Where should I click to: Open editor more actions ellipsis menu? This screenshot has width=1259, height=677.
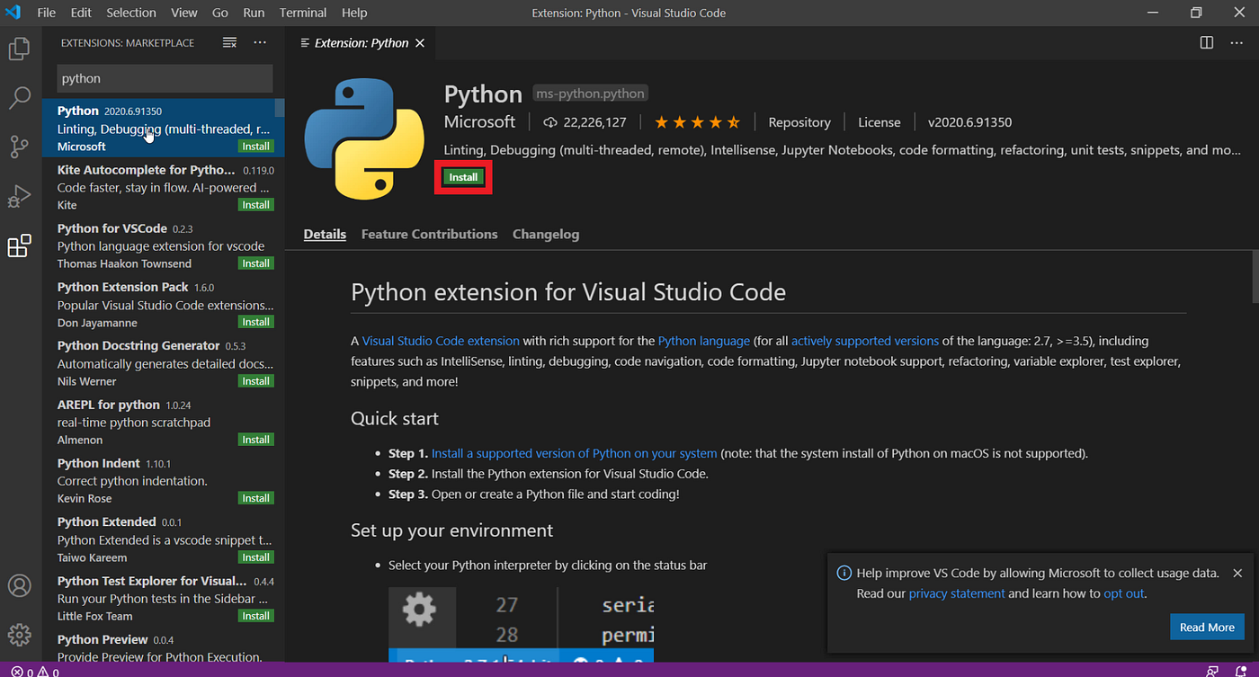click(x=1237, y=43)
